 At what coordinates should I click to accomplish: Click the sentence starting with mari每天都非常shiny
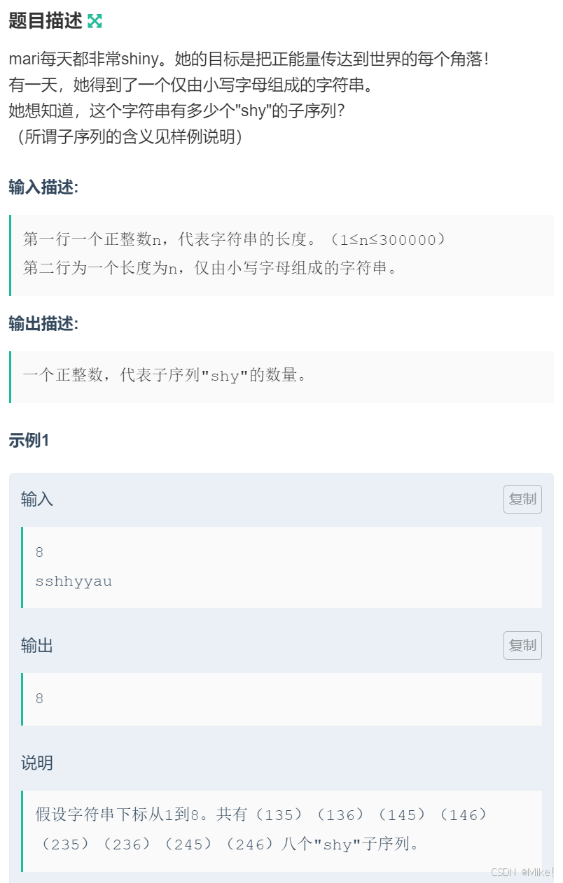[x=249, y=59]
